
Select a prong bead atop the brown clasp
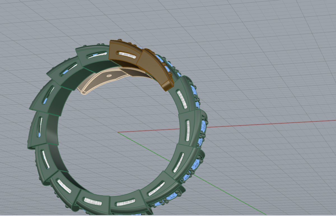pos(120,41)
